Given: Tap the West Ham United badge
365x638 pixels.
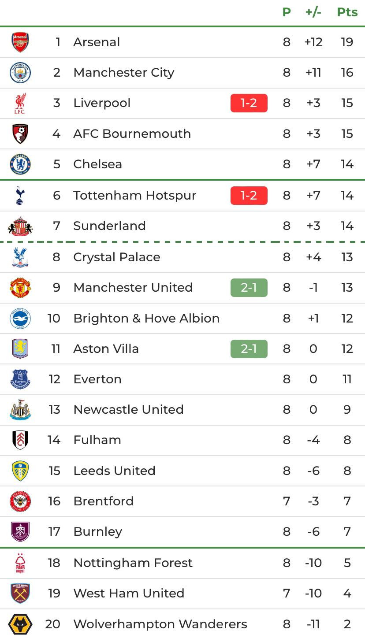Looking at the screenshot, I should [20, 593].
